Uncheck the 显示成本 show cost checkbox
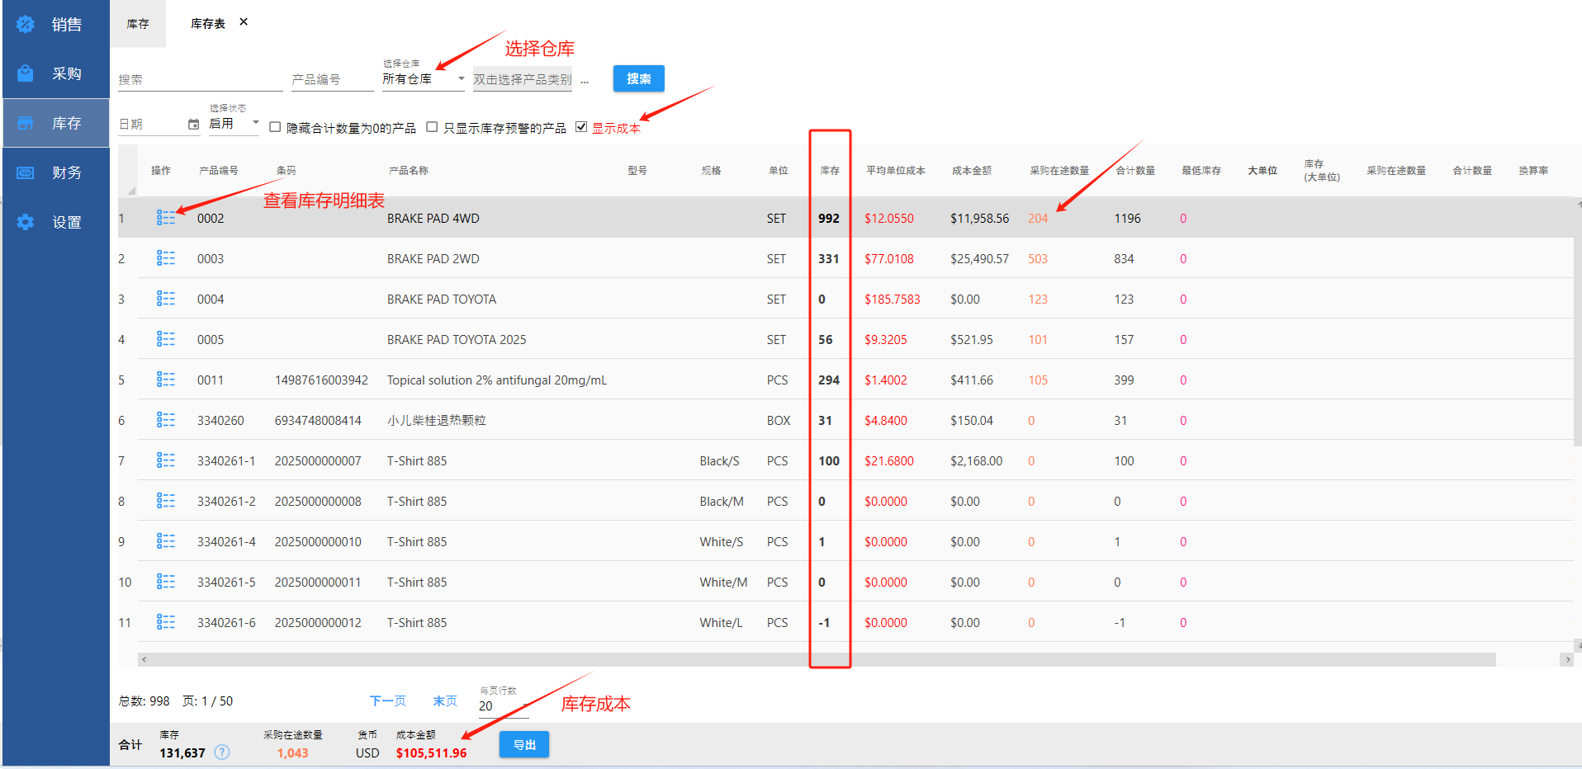 pos(581,127)
